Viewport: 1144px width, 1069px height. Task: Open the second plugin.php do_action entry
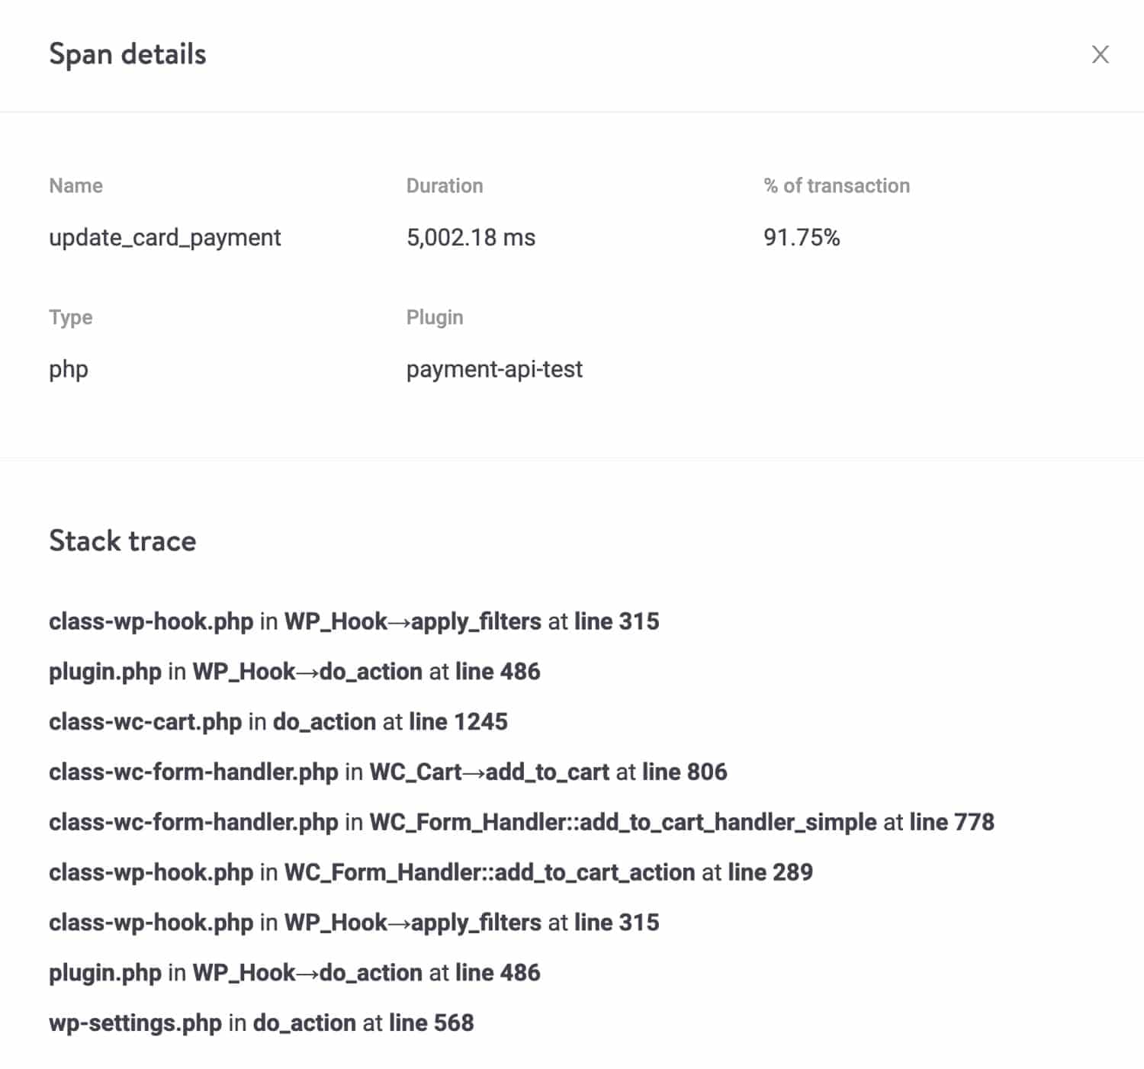[x=294, y=972]
